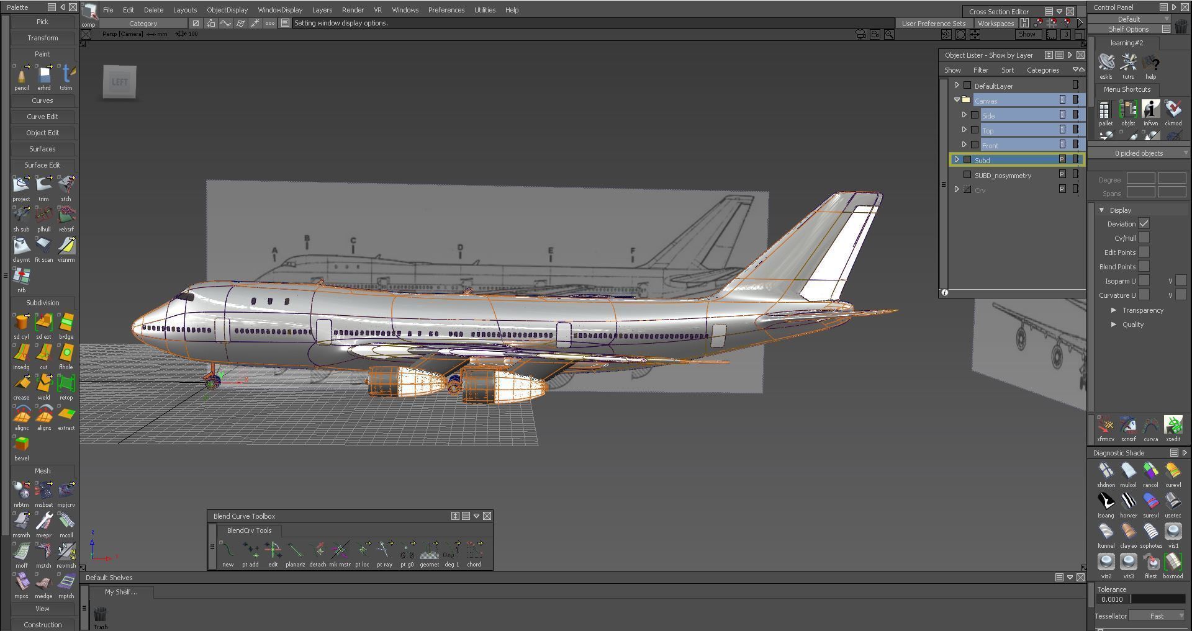Viewport: 1192px width, 631px height.
Task: Click the Trash icon on the shelf
Action: tap(100, 614)
